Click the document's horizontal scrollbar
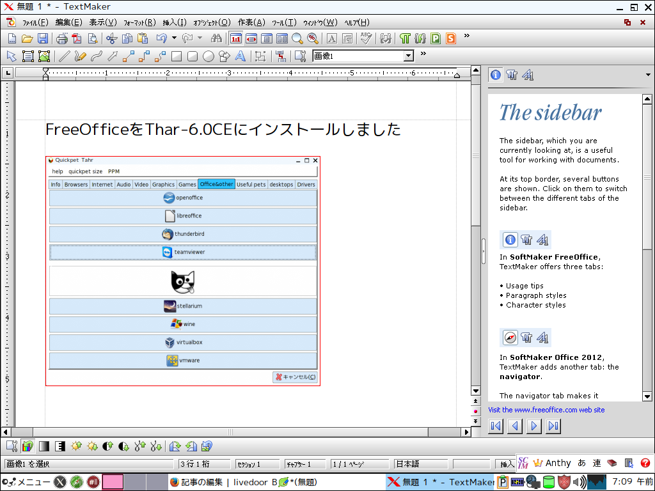 coord(235,432)
